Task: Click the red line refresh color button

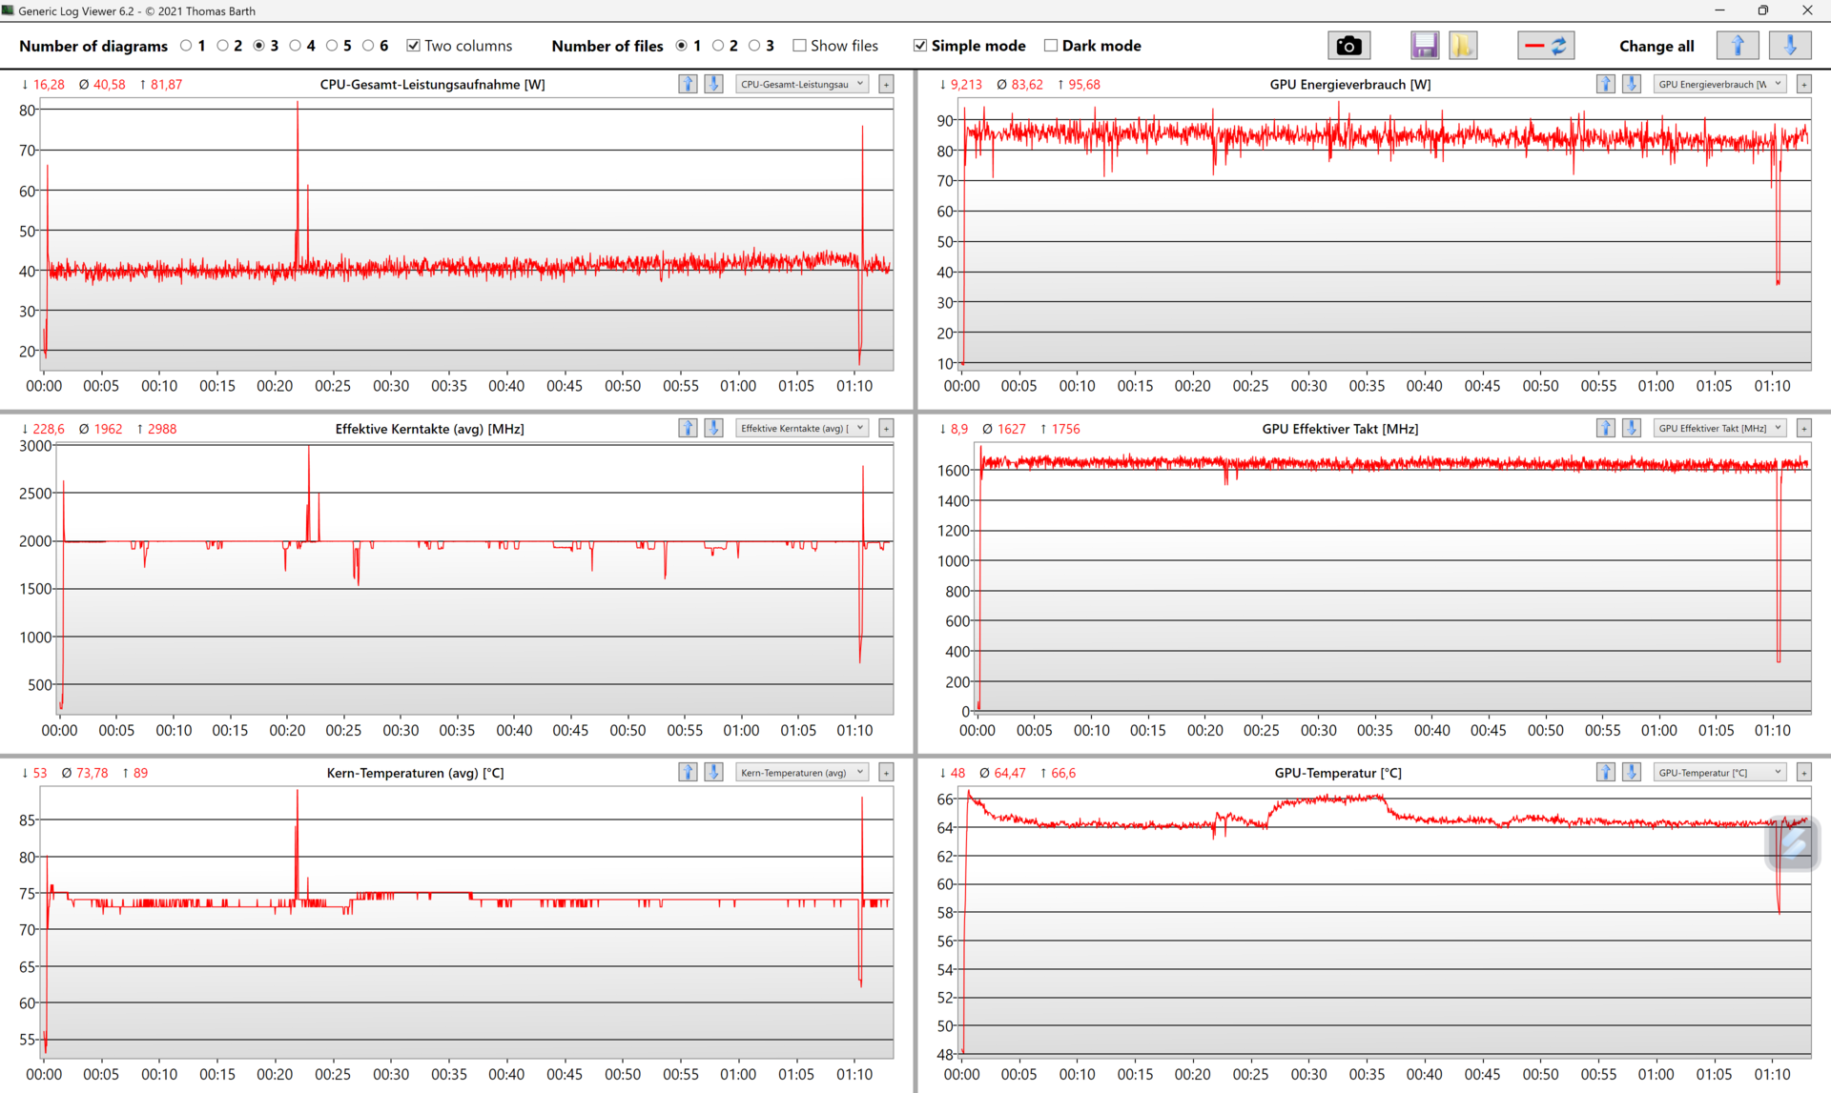Action: 1545,46
